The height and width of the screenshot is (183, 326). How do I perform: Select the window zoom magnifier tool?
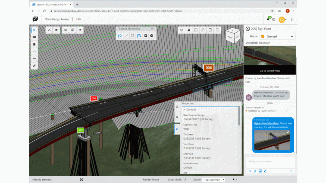(203, 30)
